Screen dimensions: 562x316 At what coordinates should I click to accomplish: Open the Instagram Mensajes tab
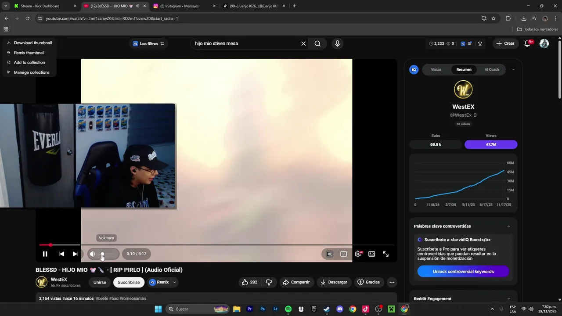tap(184, 6)
